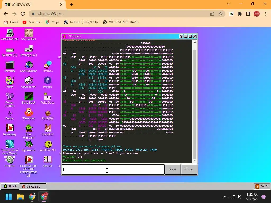The height and width of the screenshot is (203, 271).
Task: Open WE LOVE MR TRAVI... bookmark
Action: (121, 22)
